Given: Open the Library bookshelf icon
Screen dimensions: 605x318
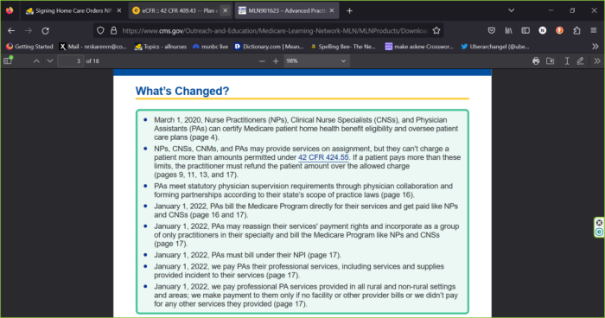Looking at the screenshot, I should click(508, 30).
